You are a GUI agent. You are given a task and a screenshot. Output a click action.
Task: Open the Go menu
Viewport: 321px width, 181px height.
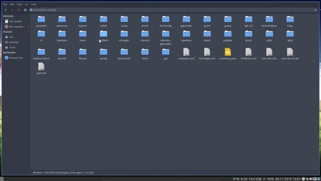pyautogui.click(x=27, y=5)
